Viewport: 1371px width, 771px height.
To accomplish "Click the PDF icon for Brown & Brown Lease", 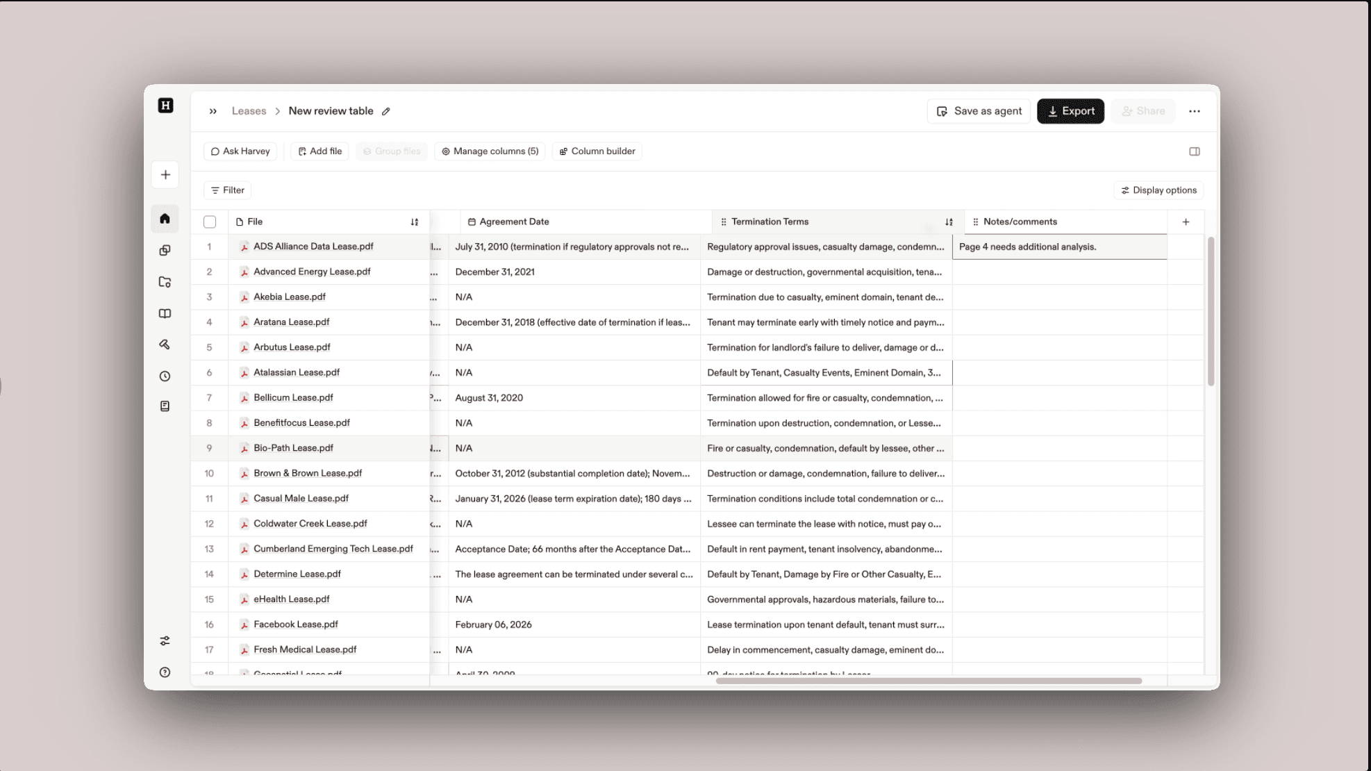I will 244,474.
